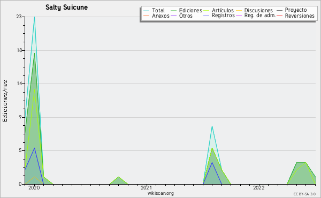Click the Discusiones legend label
This screenshot has height=198, width=321.
point(258,10)
